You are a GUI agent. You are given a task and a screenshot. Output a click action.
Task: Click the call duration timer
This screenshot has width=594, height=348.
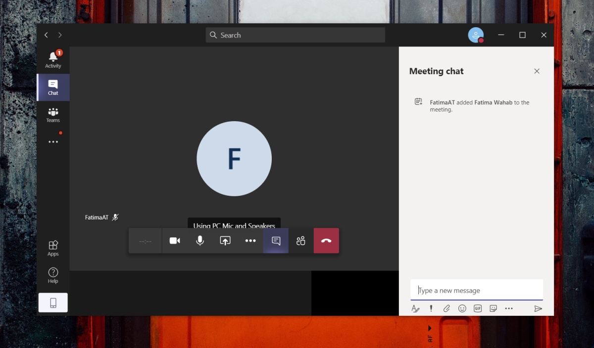click(145, 241)
